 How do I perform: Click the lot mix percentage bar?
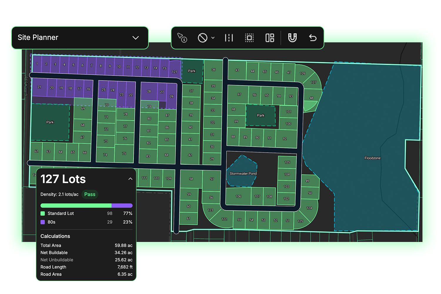tap(86, 206)
